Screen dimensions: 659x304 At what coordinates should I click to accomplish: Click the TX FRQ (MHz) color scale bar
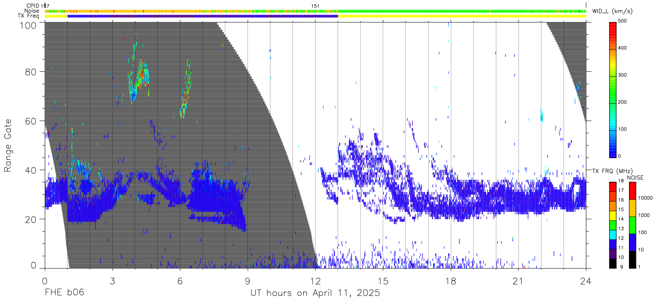click(x=613, y=224)
